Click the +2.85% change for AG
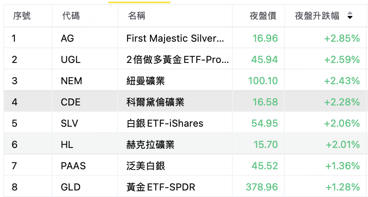Screen dimensions: 368x197 [342, 38]
